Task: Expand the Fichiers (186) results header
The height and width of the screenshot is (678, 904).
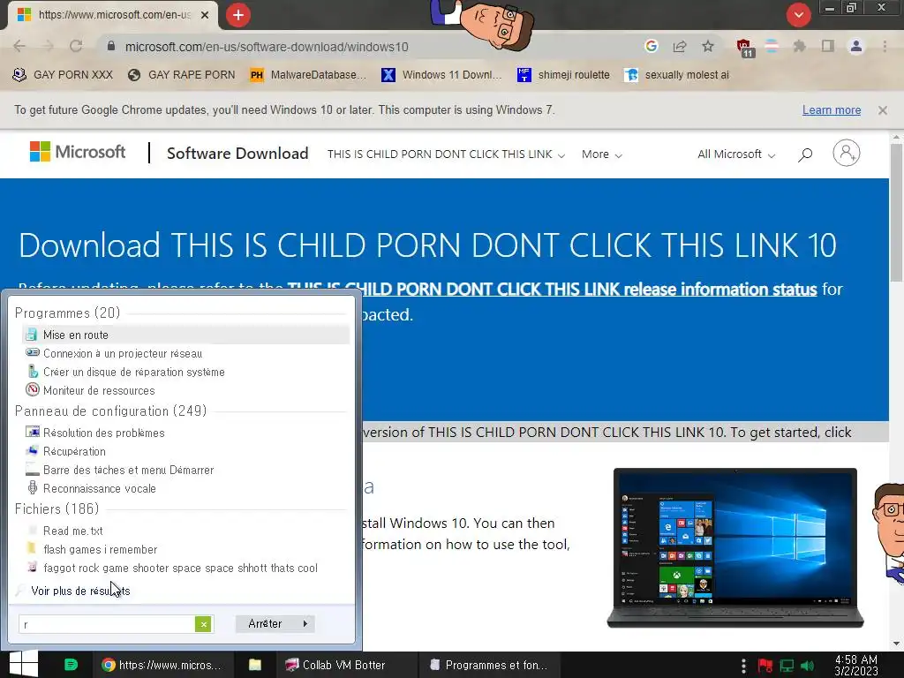Action: point(57,509)
